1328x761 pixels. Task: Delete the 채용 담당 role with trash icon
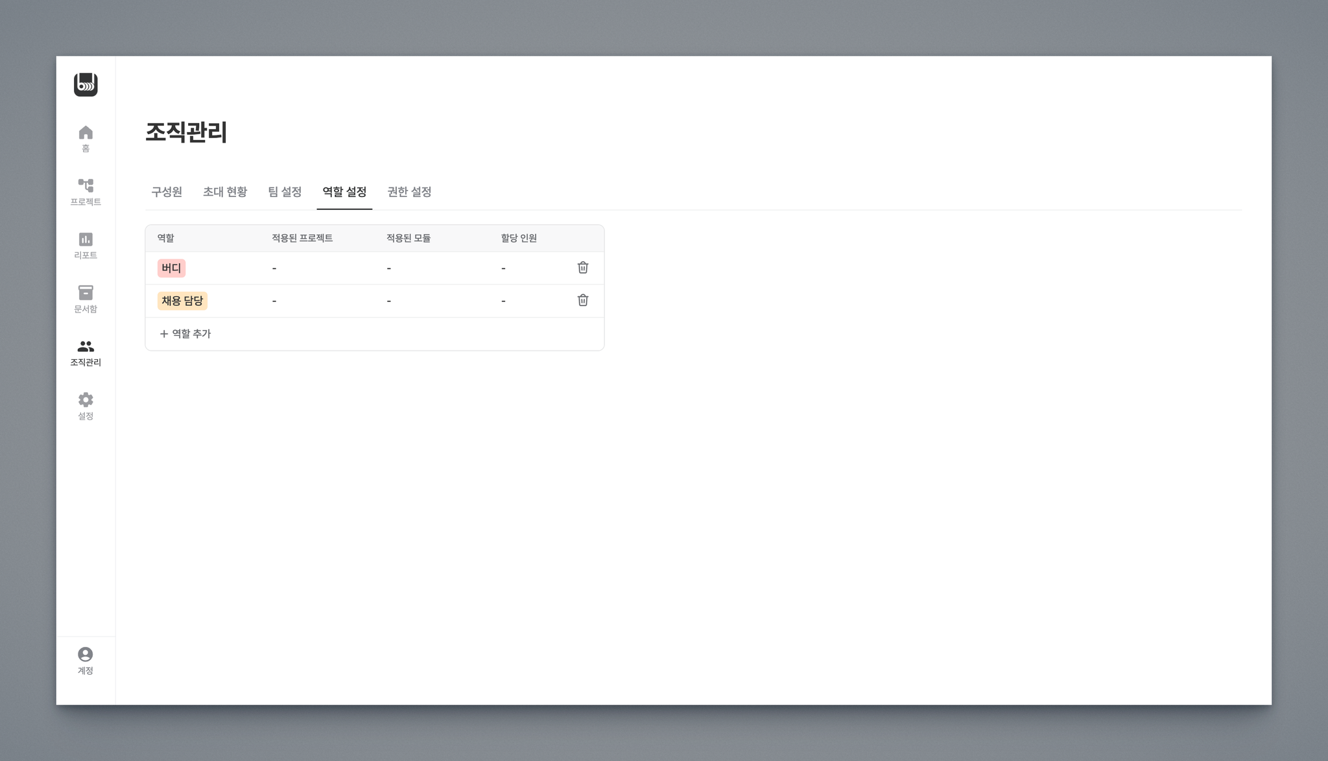(582, 300)
